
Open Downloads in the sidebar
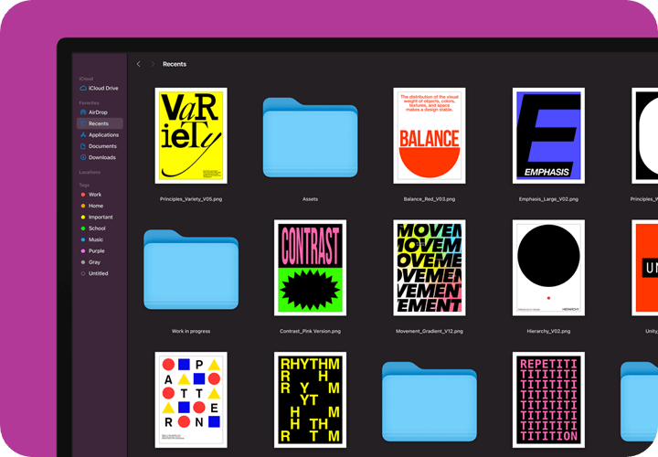click(x=98, y=158)
